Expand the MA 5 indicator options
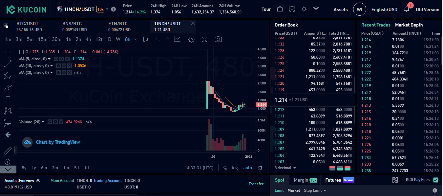This screenshot has width=443, height=196. 50,59
